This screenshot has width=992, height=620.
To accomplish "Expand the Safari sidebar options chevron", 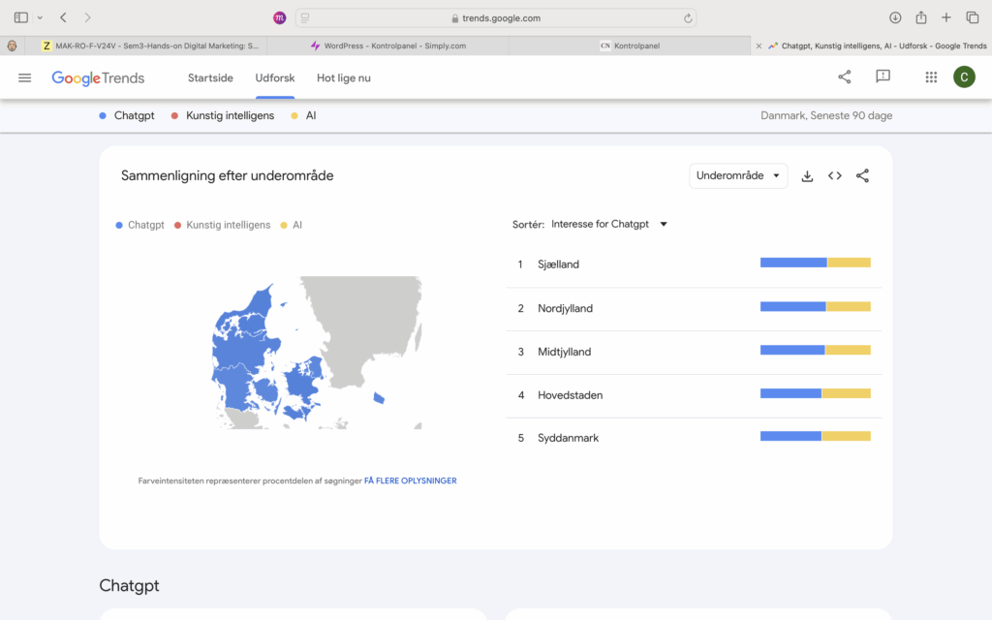I will coord(40,17).
